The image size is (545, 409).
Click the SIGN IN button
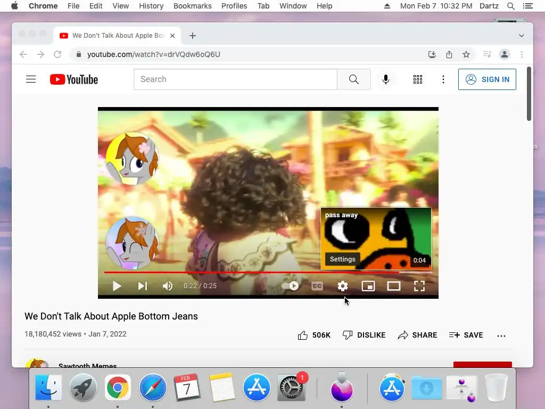tap(487, 79)
